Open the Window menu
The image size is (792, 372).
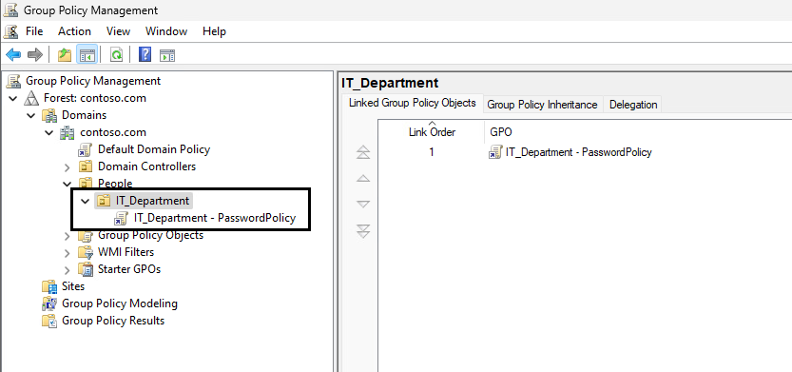[166, 31]
